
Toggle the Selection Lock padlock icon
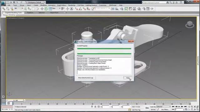[x=95, y=107]
